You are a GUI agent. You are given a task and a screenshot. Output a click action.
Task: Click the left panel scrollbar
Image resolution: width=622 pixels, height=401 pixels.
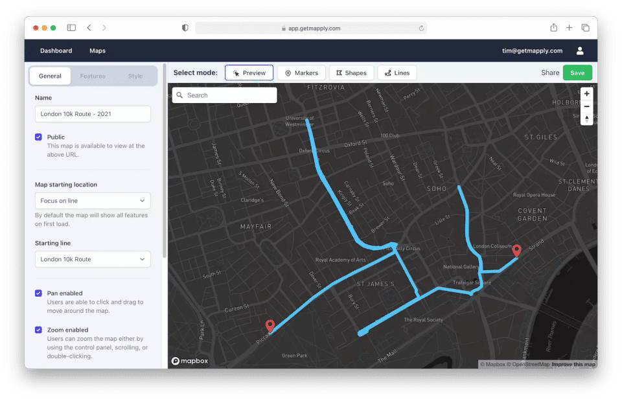164,161
